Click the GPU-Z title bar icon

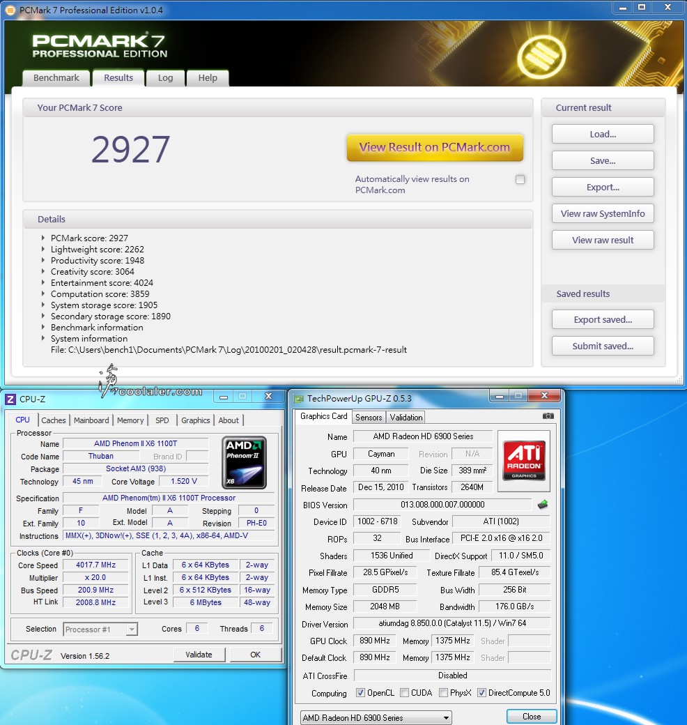pos(299,399)
